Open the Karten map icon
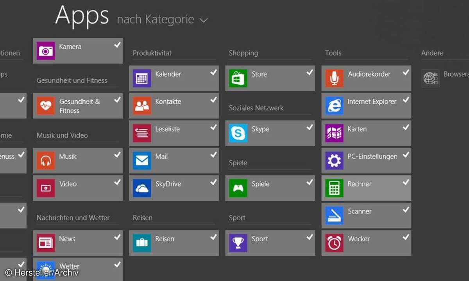The image size is (469, 281). [x=334, y=133]
